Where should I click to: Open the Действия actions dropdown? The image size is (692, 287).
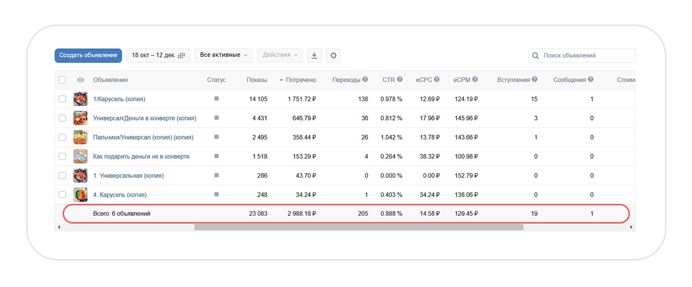coord(280,55)
